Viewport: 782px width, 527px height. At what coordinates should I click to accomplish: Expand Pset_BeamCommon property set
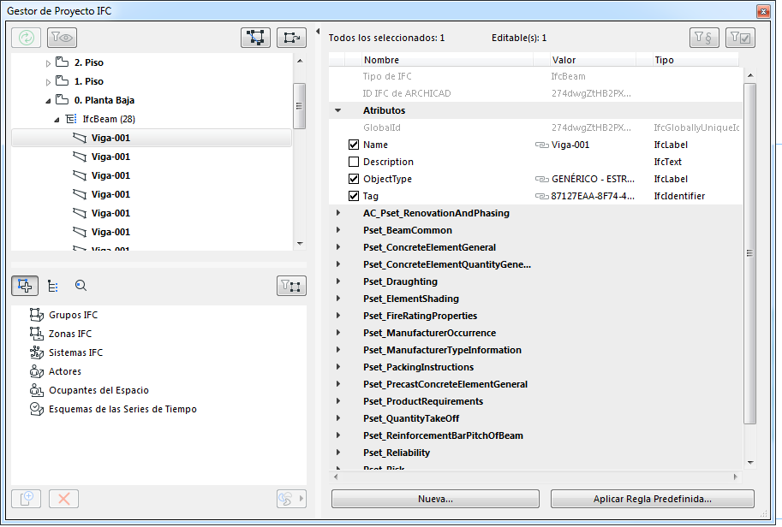click(x=338, y=230)
